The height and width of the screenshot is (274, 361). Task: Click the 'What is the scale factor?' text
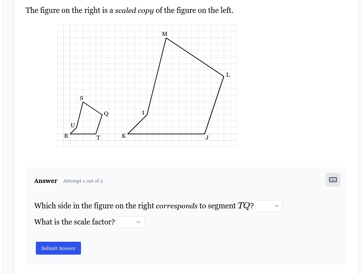[75, 222]
